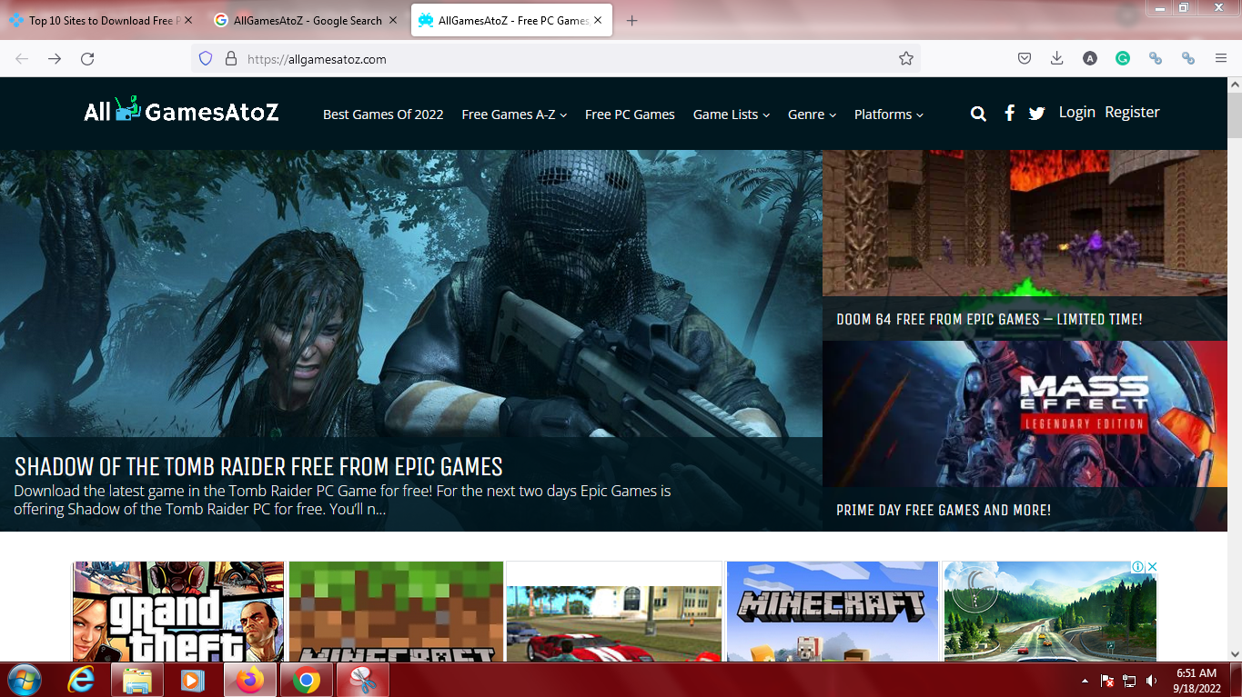Viewport: 1242px width, 697px height.
Task: Click the AdChoices info icon on ad
Action: 1137,567
